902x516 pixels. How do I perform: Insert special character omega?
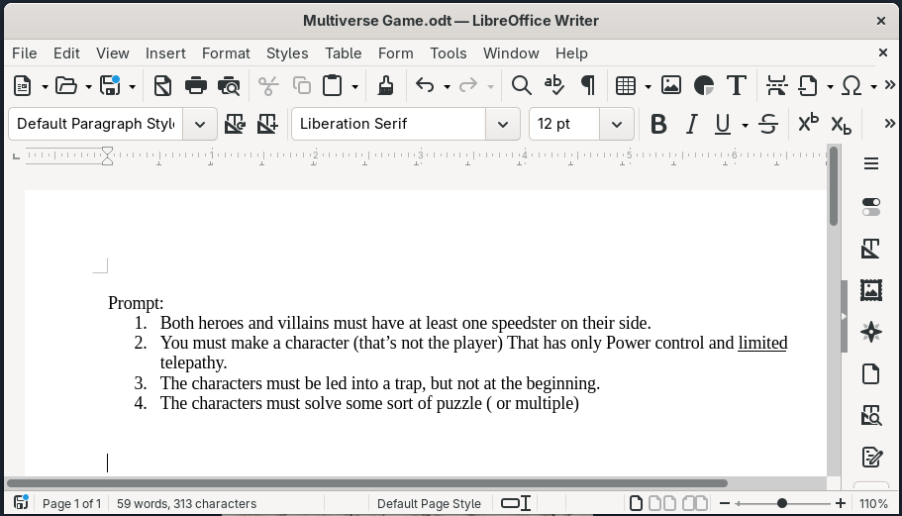coord(852,86)
